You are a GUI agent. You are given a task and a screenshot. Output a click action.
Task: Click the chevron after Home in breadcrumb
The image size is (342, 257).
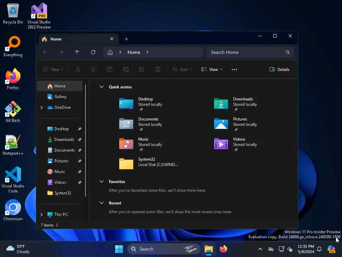147,52
